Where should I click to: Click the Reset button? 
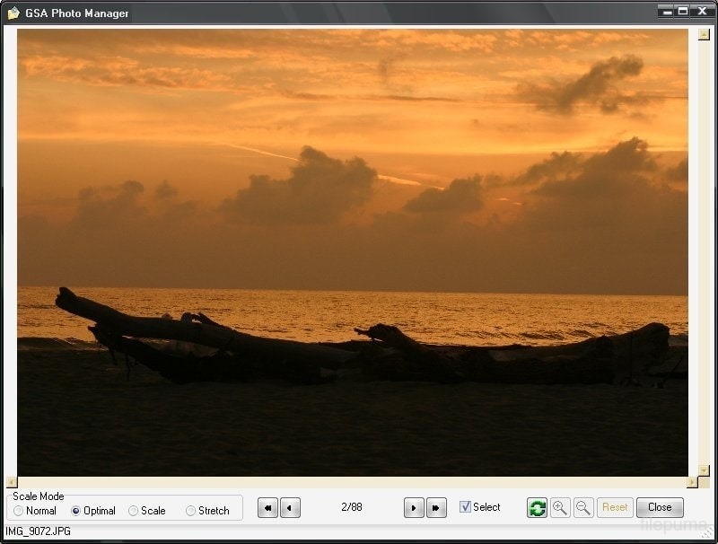(615, 508)
